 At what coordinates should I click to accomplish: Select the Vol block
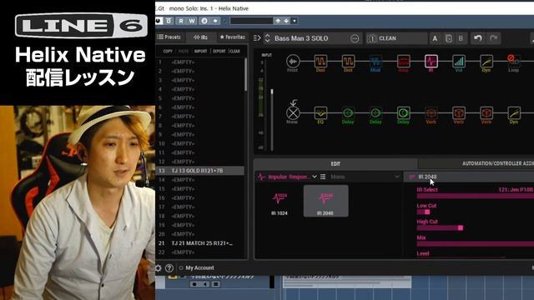point(459,62)
